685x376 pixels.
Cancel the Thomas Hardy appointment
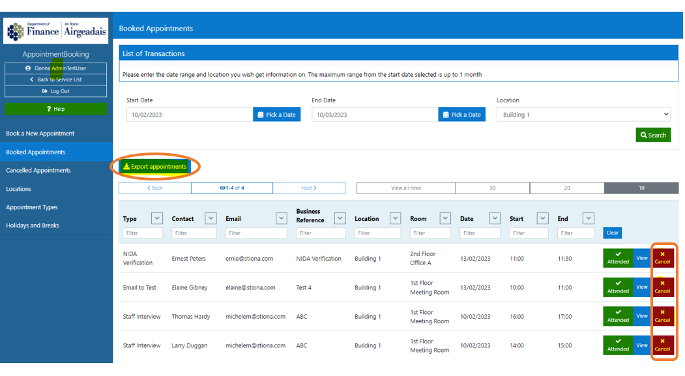tap(662, 316)
